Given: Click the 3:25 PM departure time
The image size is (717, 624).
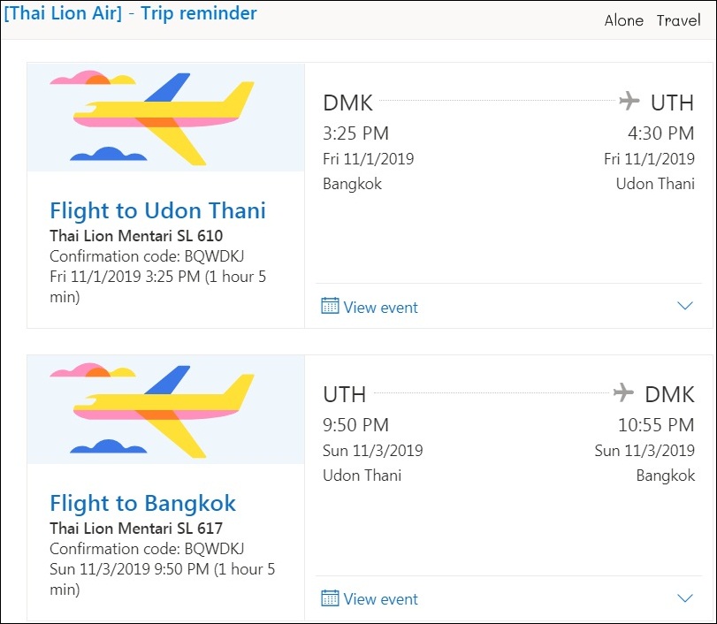Looking at the screenshot, I should pos(355,133).
